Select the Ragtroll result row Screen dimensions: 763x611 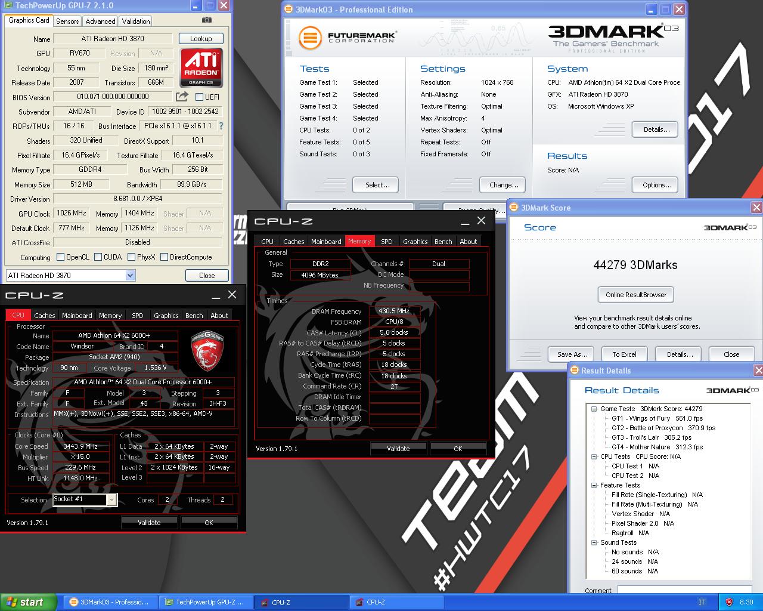(x=630, y=533)
